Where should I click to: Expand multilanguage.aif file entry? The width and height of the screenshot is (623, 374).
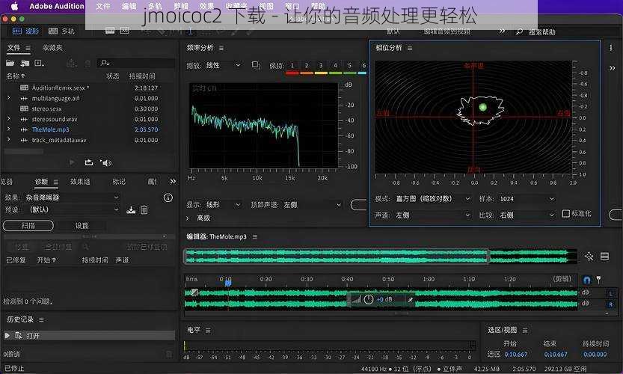pos(9,98)
